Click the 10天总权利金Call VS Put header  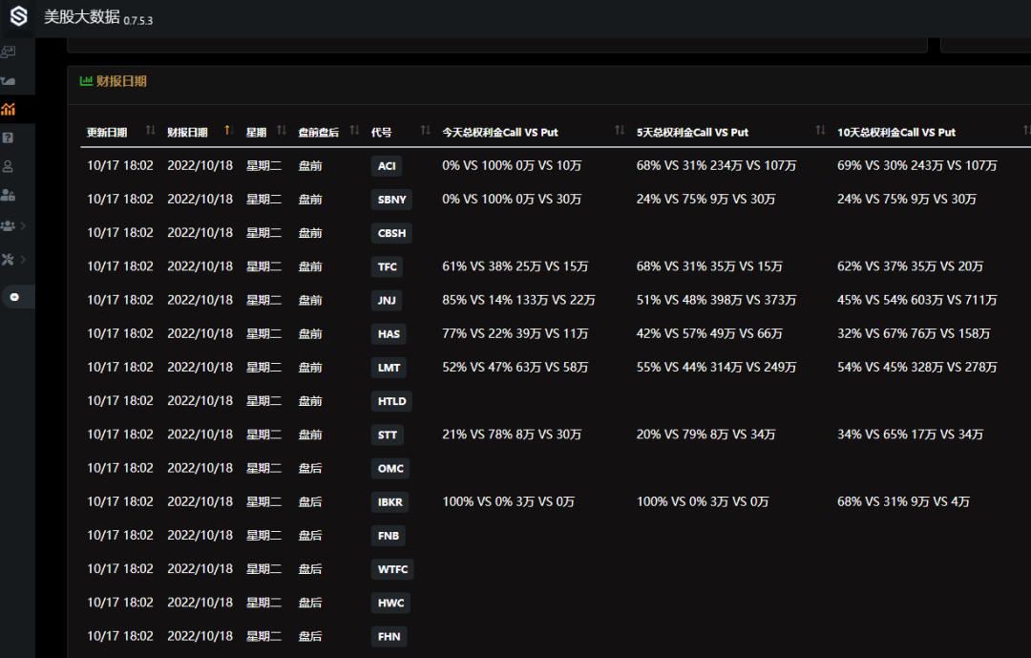[x=896, y=132]
